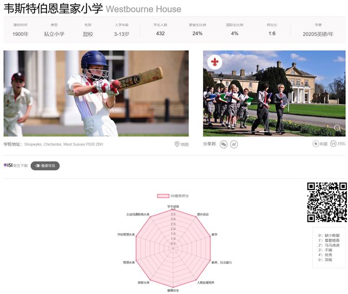
Task: Click the radar axis label 教学
Action: click(214, 234)
